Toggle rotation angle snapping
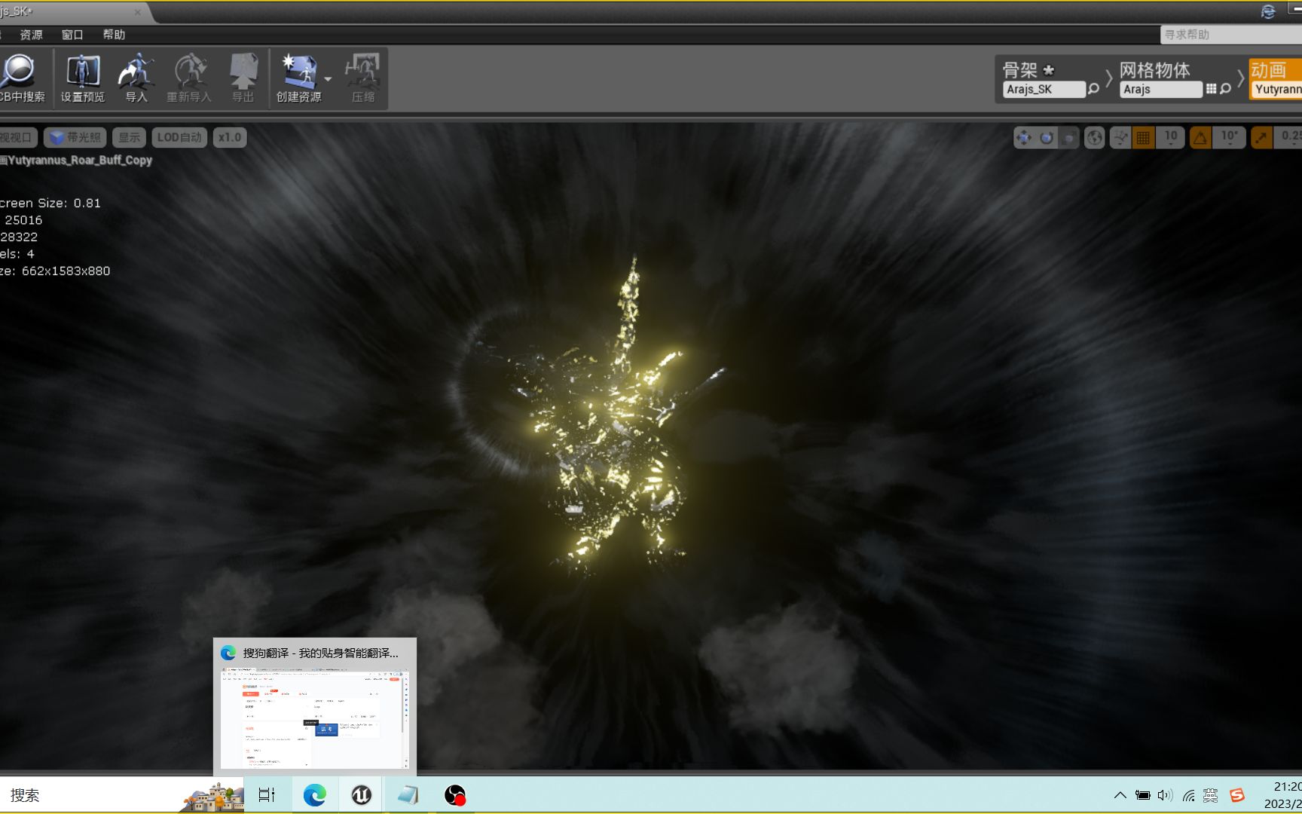Image resolution: width=1302 pixels, height=814 pixels. click(1200, 137)
